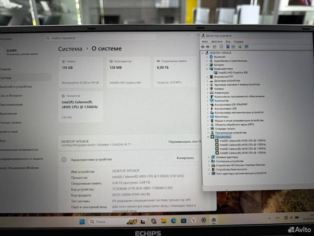This screenshot has width=314, height=236.
Task: Click the Система breadcrumb link
Action: (70, 49)
